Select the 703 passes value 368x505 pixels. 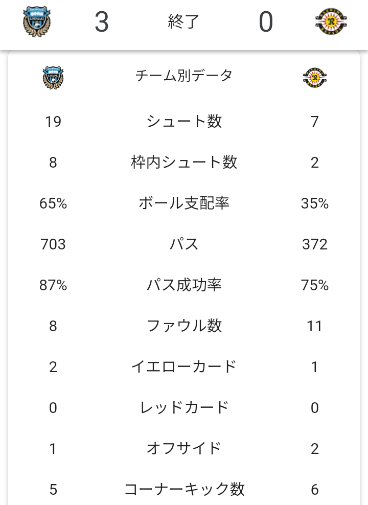tap(53, 244)
